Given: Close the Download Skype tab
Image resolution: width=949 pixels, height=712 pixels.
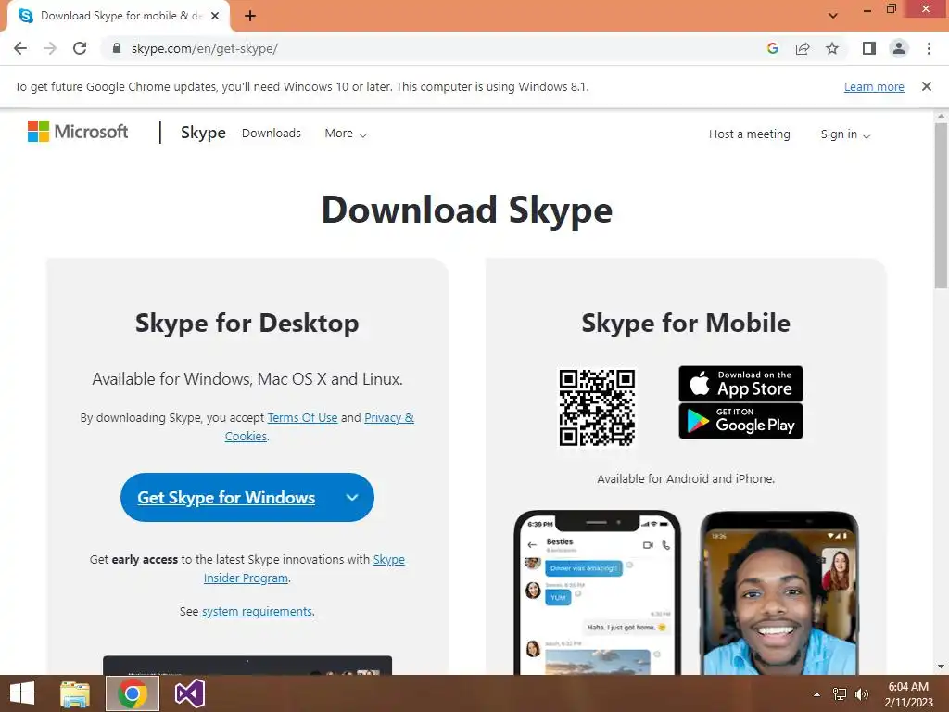Looking at the screenshot, I should 215,16.
